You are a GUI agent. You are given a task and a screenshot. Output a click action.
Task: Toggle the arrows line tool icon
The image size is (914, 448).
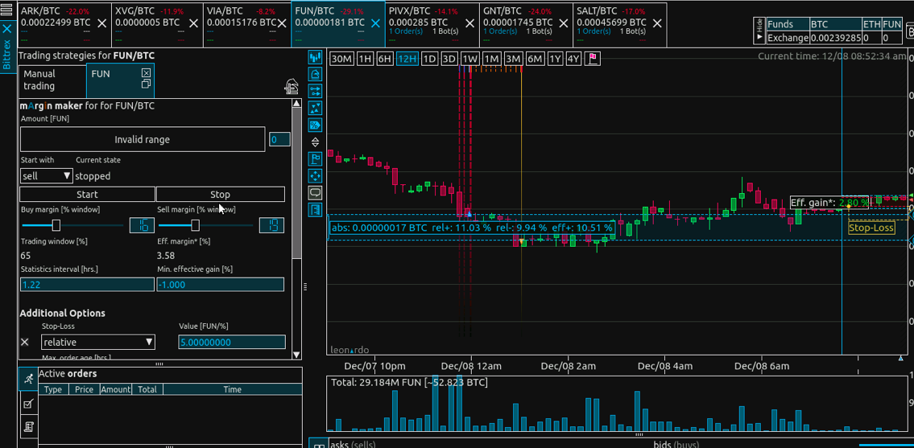click(316, 91)
